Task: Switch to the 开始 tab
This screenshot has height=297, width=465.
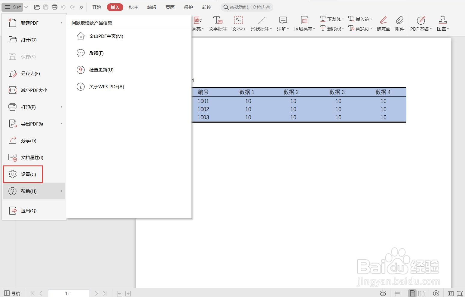Action: 97,7
